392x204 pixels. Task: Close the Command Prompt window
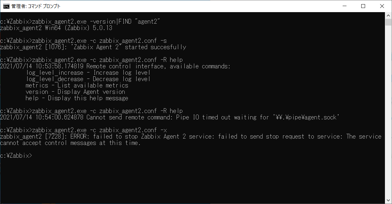(382, 6)
